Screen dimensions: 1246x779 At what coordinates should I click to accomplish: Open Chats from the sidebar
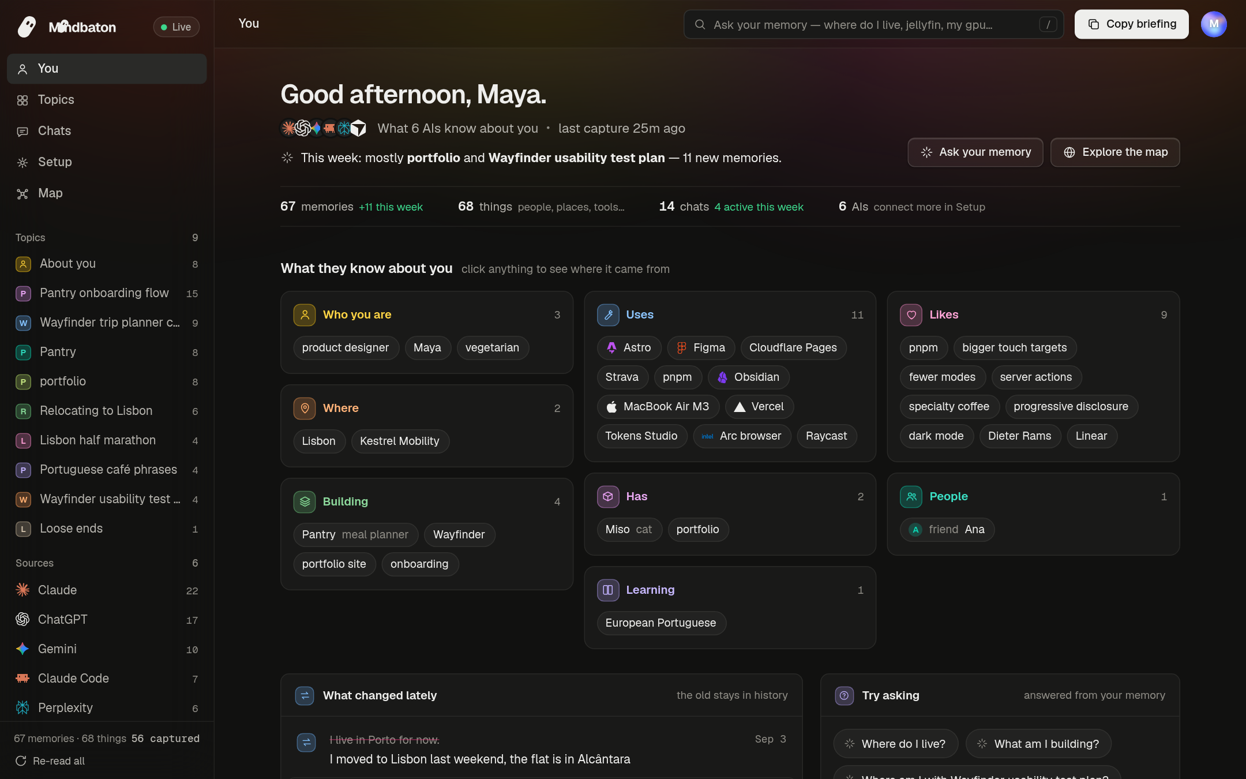point(107,131)
